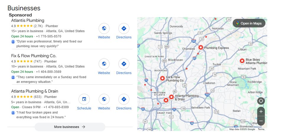Screen dimensions: 287x138
Task: Click "15+ years in business" text
Action: point(27,31)
